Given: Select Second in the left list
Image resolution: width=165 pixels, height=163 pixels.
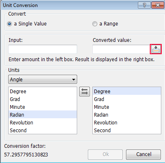Looking at the screenshot, I should click(x=43, y=130).
